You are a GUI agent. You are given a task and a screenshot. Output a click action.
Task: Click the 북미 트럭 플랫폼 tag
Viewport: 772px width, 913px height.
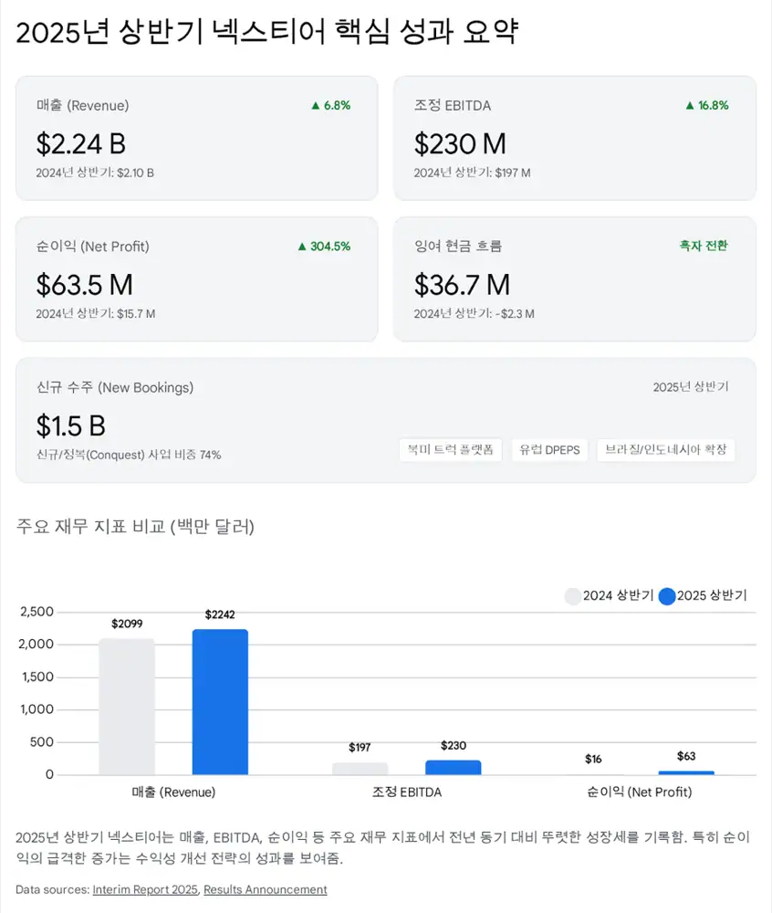450,449
